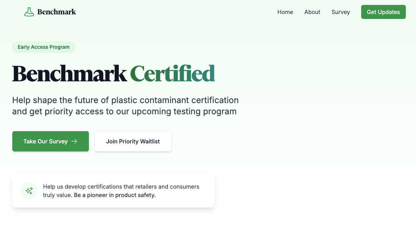Click bold text 'Be a pioneer in product safety'
The height and width of the screenshot is (230, 416).
tap(115, 195)
